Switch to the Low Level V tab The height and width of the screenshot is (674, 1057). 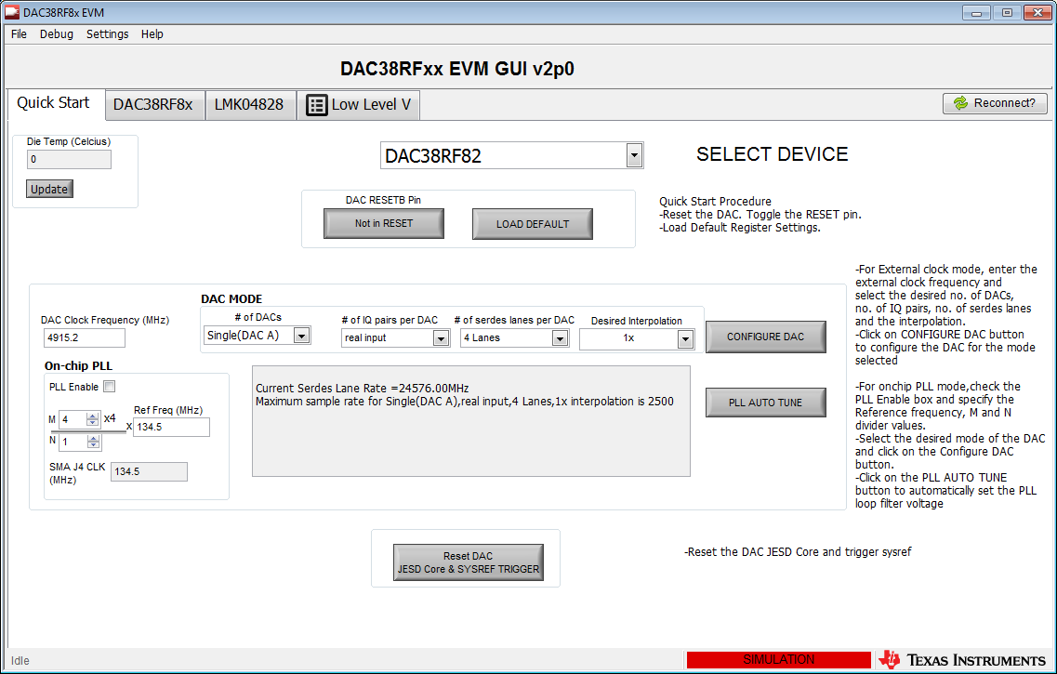point(359,104)
